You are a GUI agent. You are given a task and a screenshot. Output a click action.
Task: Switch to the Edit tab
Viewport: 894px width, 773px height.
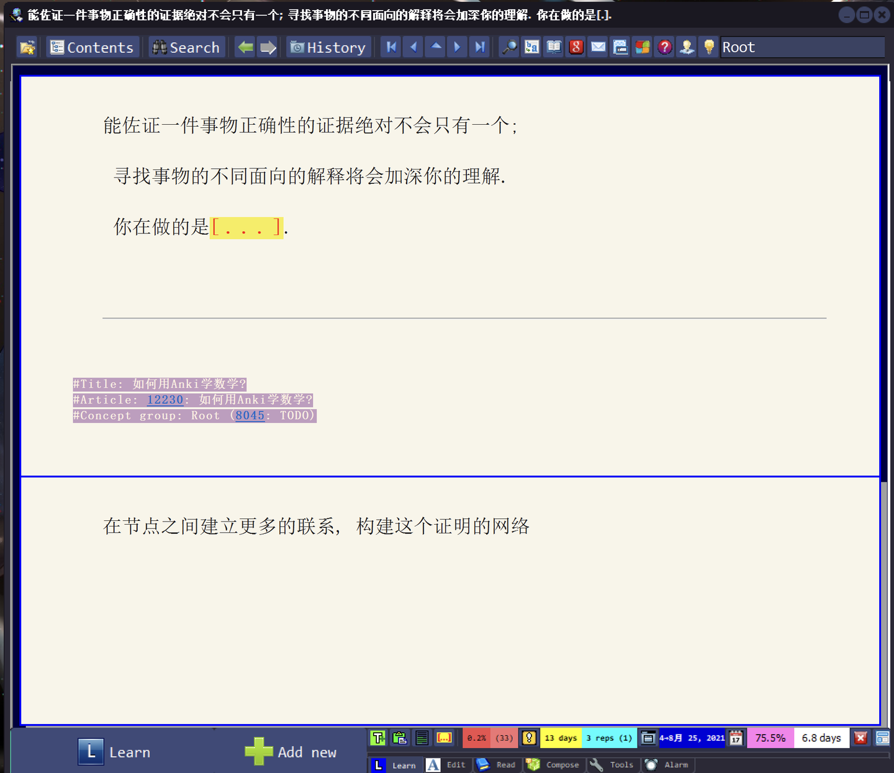(x=446, y=765)
